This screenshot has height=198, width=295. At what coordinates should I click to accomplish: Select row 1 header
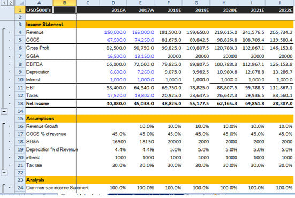[20, 10]
